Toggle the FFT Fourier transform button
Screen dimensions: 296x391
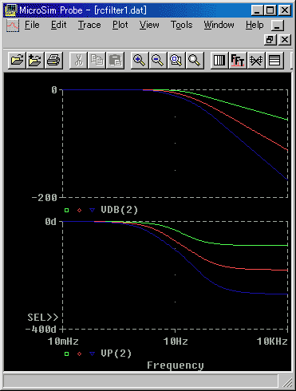[x=238, y=60]
